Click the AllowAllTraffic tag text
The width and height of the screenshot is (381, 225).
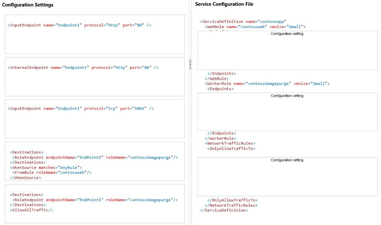[31, 210]
